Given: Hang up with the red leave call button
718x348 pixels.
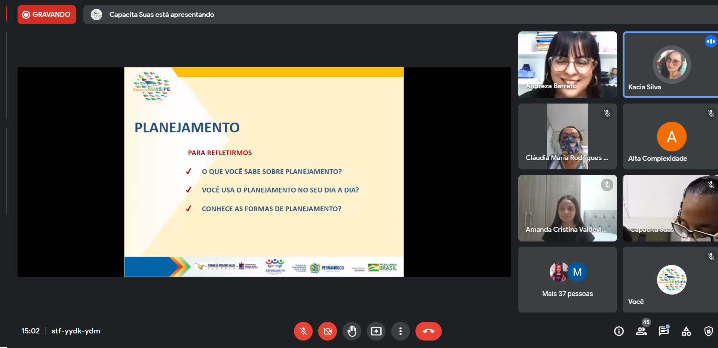Looking at the screenshot, I should (428, 331).
